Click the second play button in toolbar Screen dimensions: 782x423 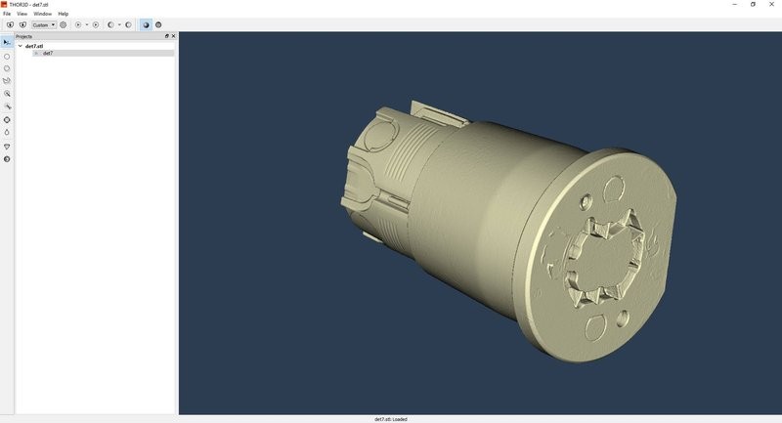pos(96,24)
